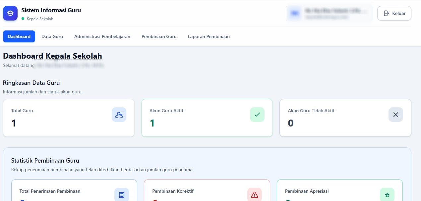Click the Akun Guru Tidak Aktif X icon
Viewport: 421px width, 201px height.
396,115
